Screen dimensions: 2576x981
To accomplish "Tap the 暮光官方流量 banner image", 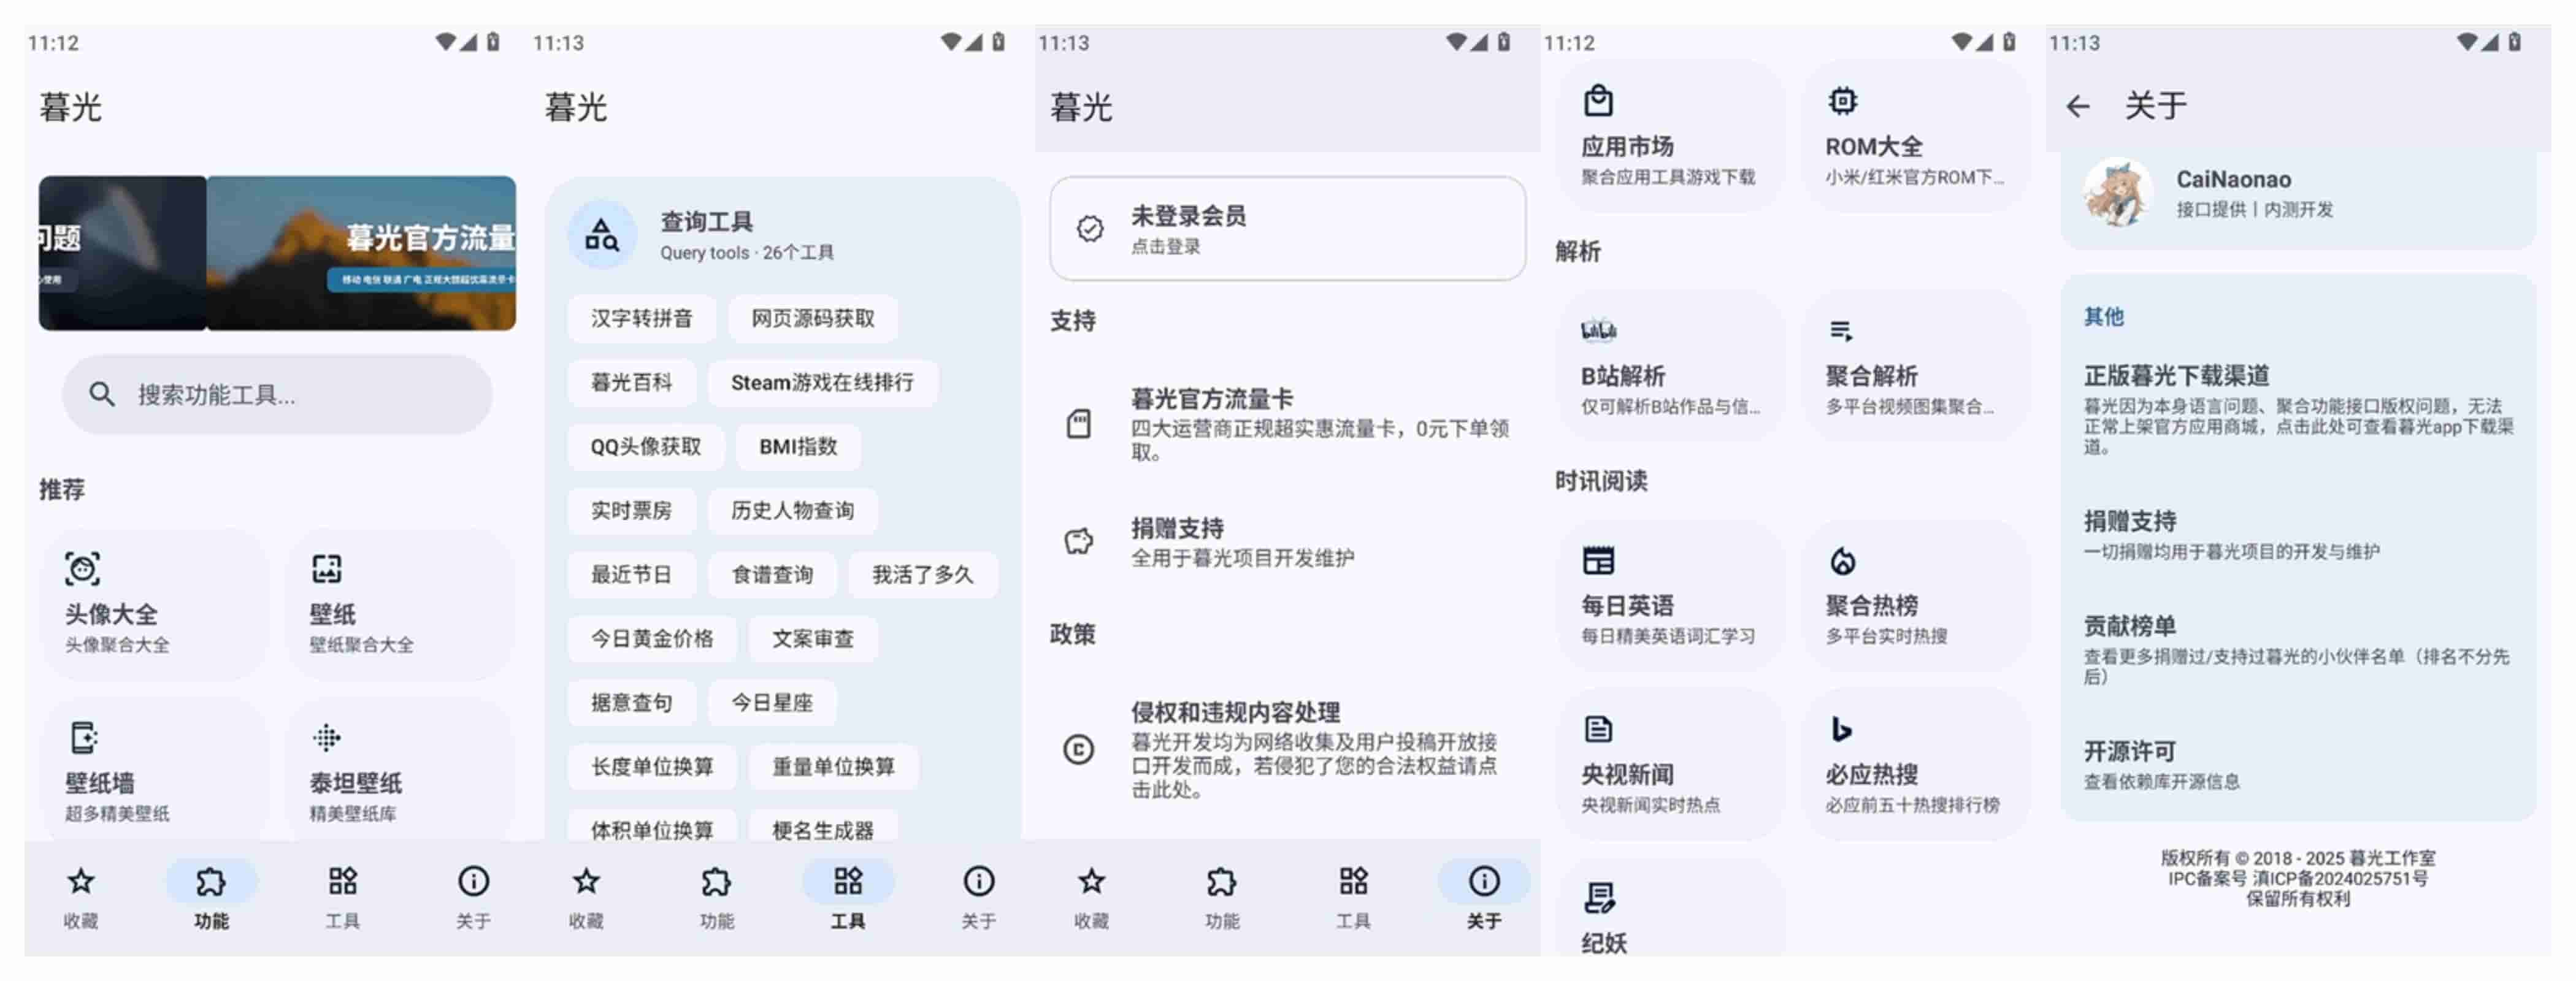I will pyautogui.click(x=361, y=253).
